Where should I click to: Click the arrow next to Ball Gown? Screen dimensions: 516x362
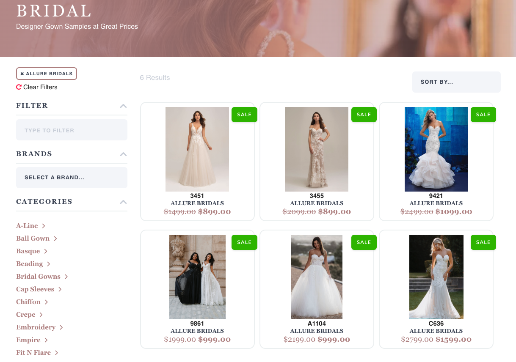click(55, 239)
